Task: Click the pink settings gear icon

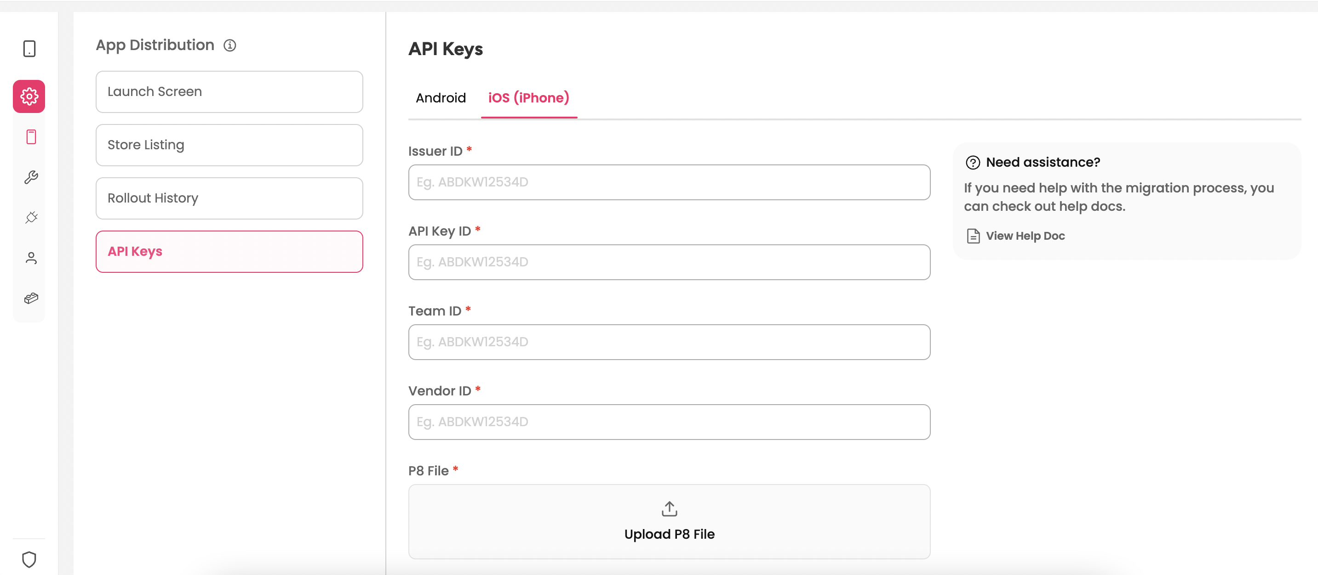Action: (29, 96)
